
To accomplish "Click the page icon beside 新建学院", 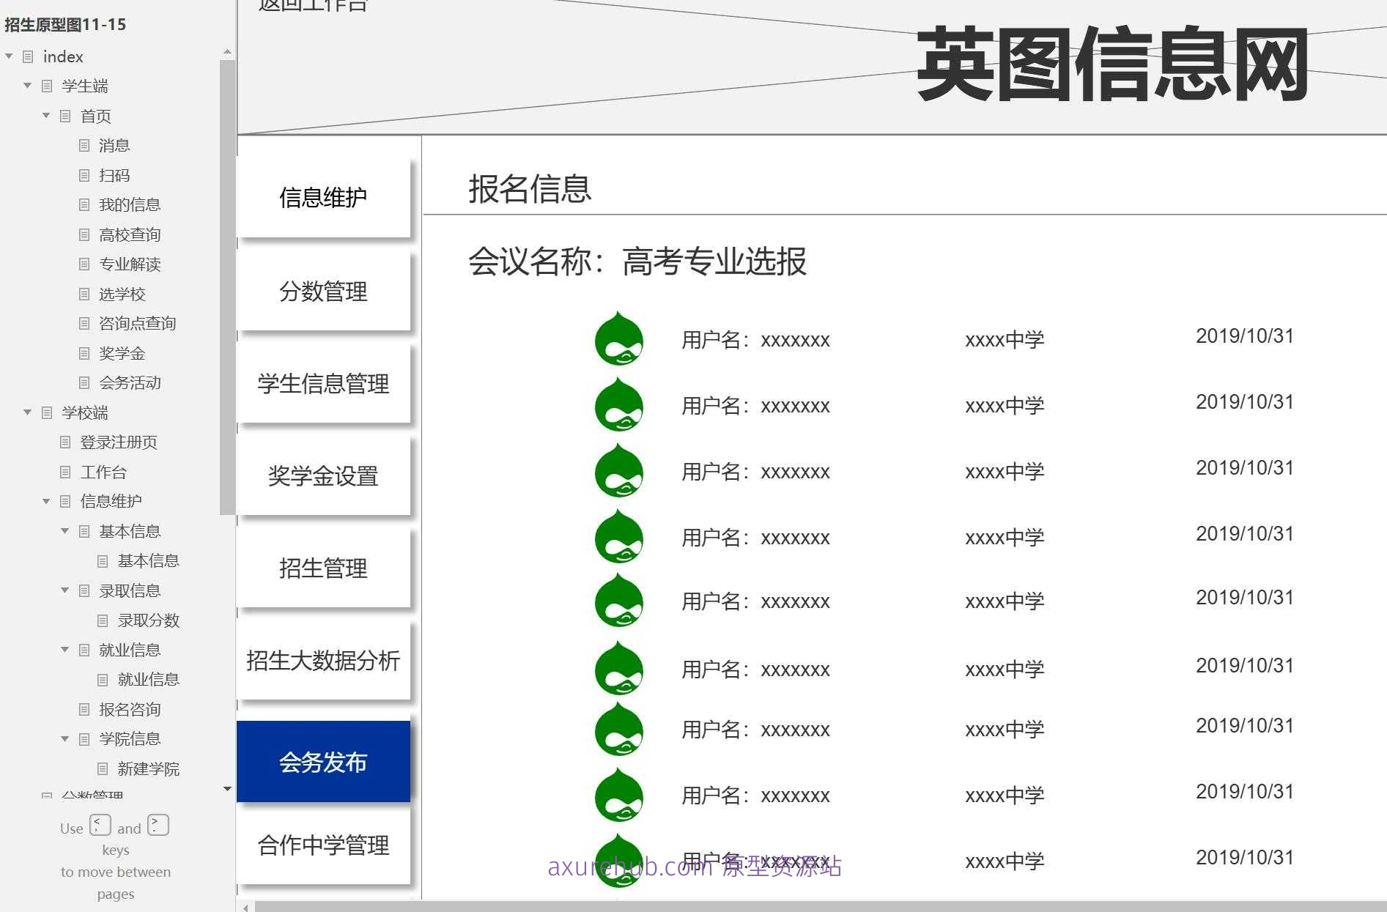I will 101,768.
